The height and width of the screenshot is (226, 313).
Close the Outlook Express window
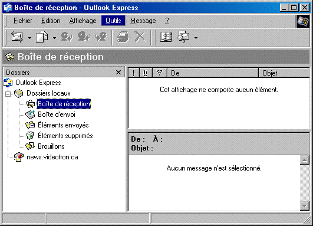pos(305,8)
